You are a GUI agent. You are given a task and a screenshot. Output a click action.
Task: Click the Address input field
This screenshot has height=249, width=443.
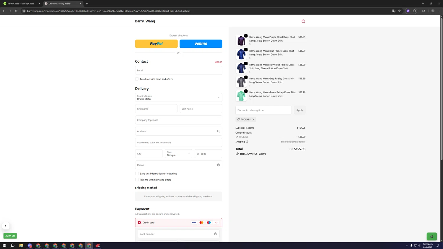178,131
